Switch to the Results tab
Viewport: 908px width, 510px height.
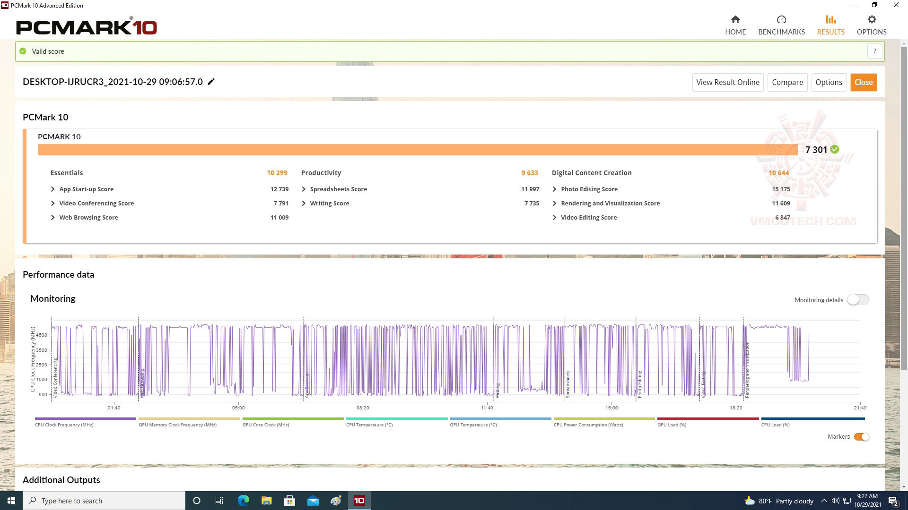[830, 25]
